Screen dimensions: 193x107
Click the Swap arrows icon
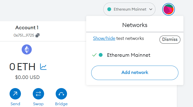38,94
